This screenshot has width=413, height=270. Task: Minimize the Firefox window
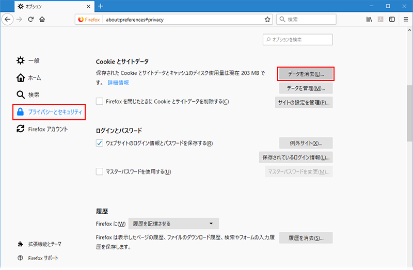(372, 6)
